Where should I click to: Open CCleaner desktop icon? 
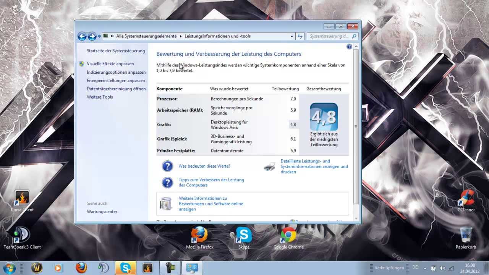466,201
